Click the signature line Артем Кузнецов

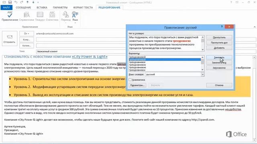click(15, 126)
